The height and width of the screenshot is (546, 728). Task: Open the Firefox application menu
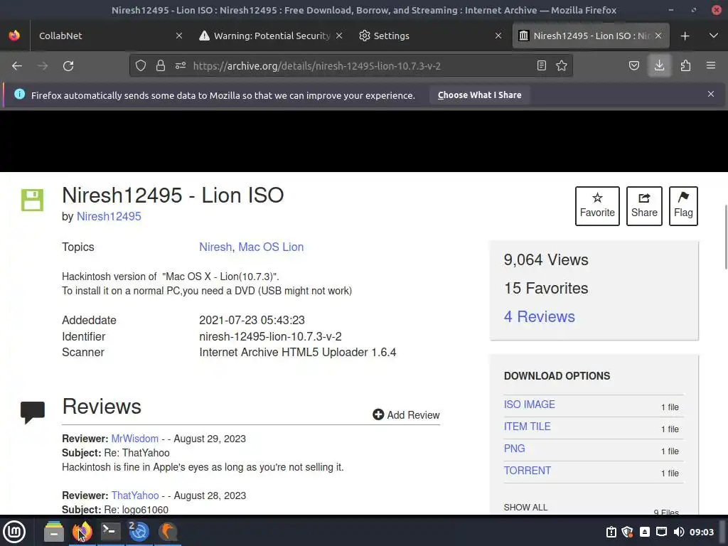711,66
